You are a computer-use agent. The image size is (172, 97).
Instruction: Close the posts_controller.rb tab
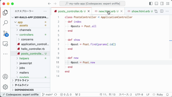pos(89,11)
